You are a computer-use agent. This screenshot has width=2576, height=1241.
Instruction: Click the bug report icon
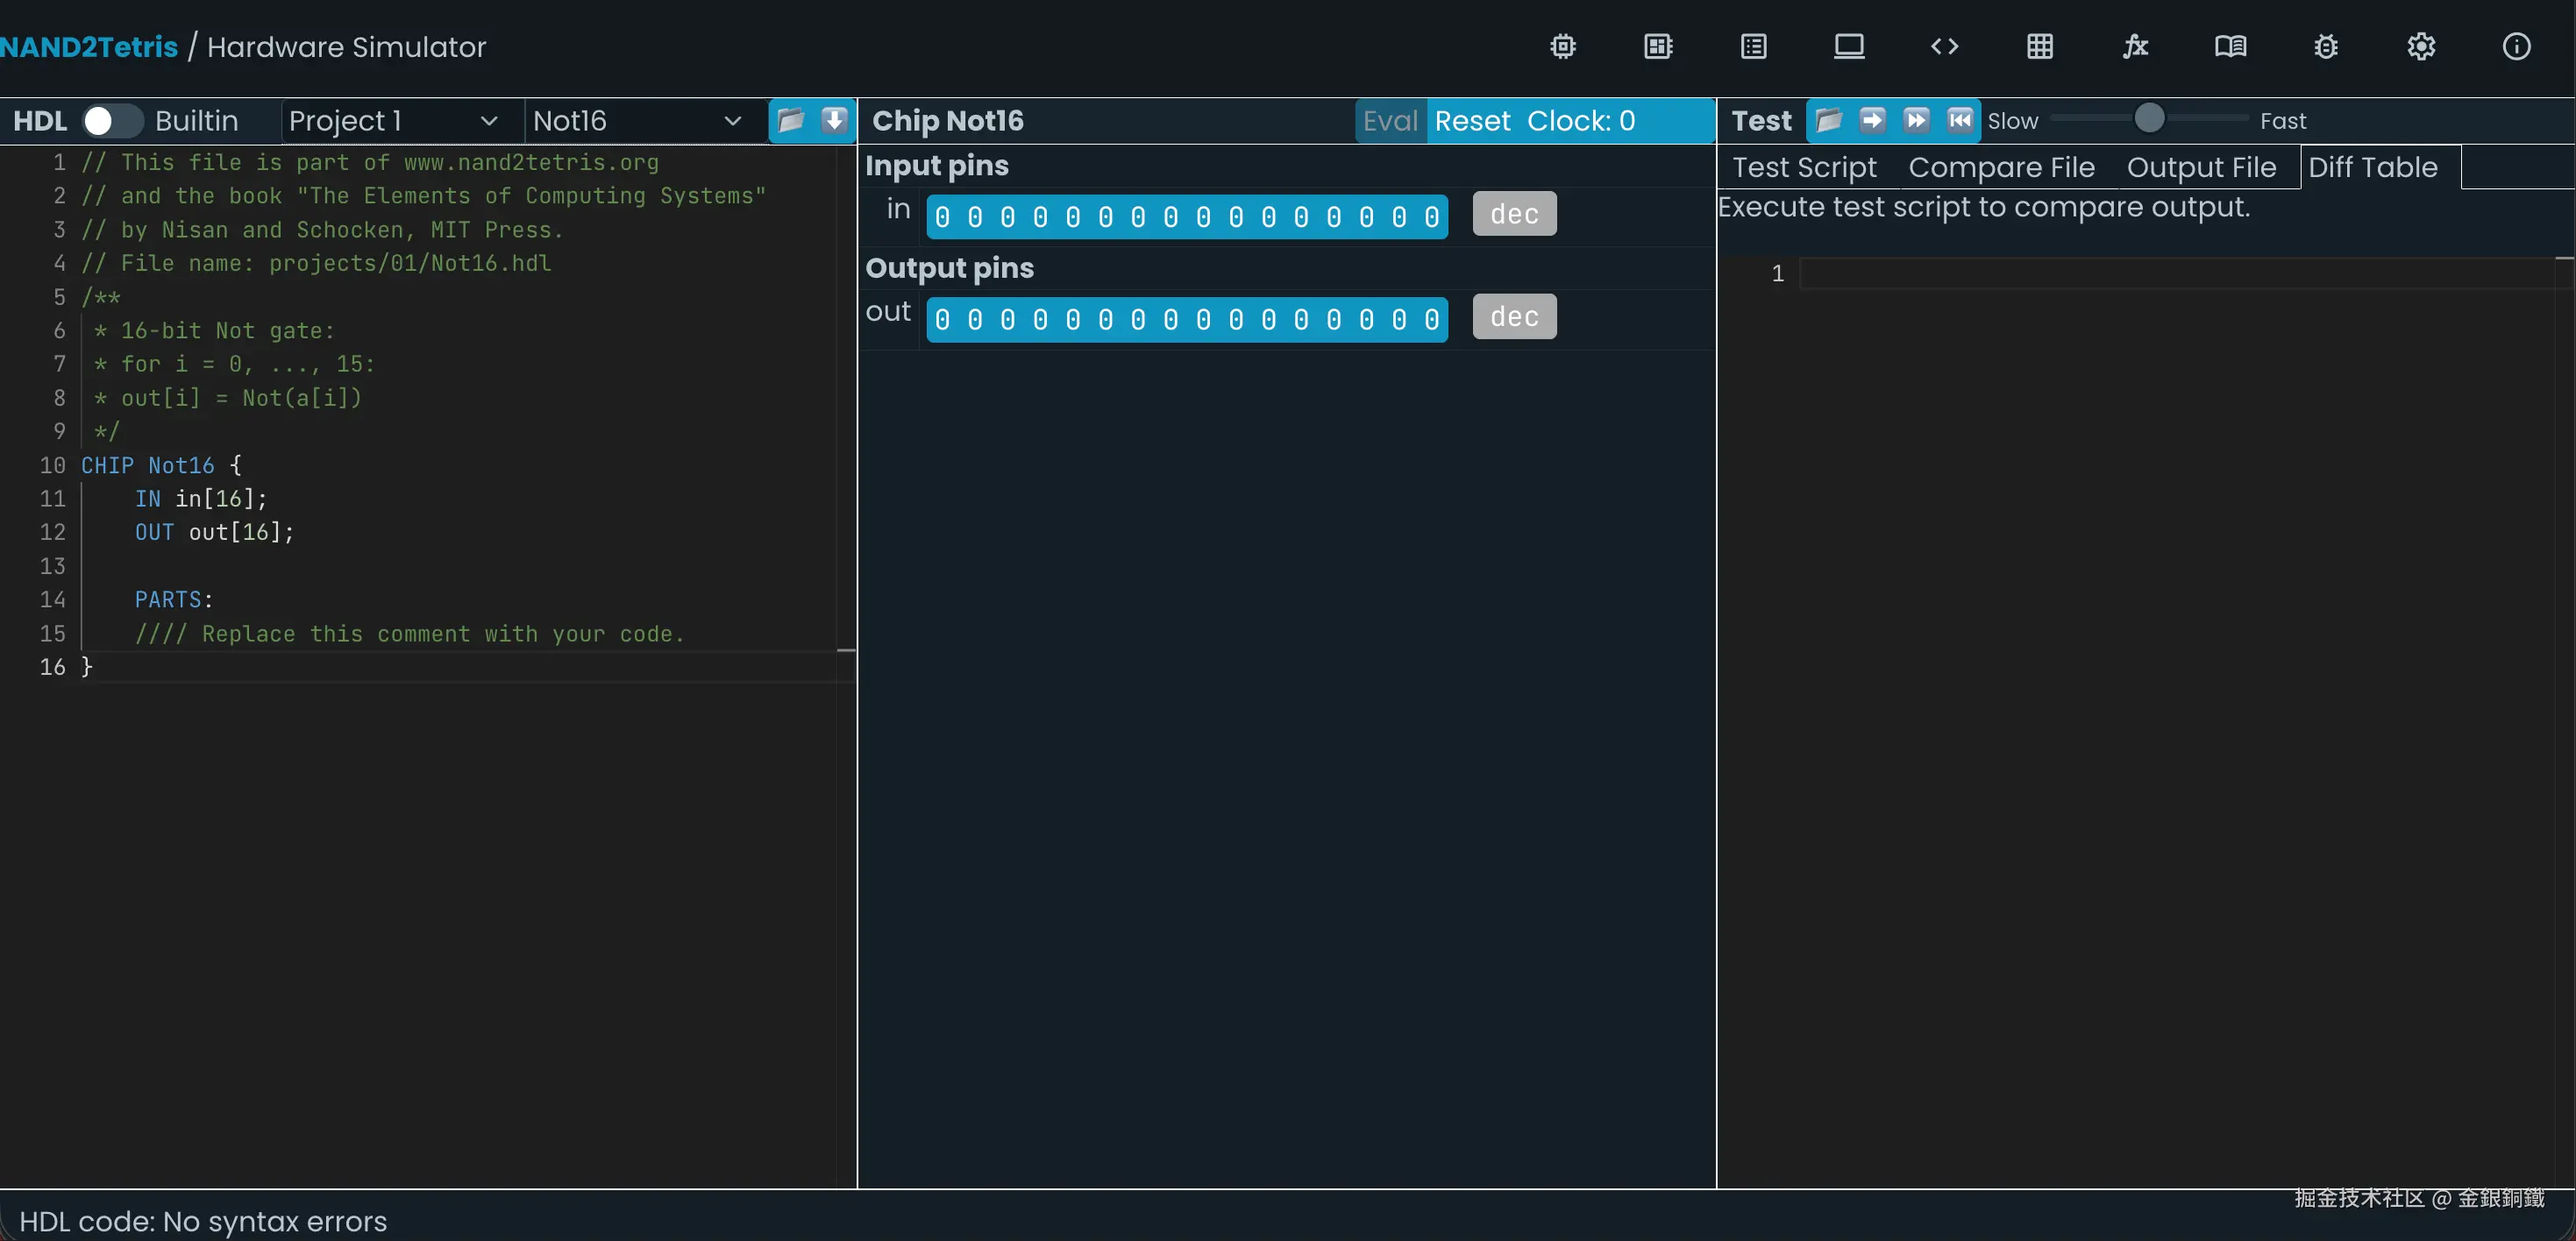coord(2326,46)
